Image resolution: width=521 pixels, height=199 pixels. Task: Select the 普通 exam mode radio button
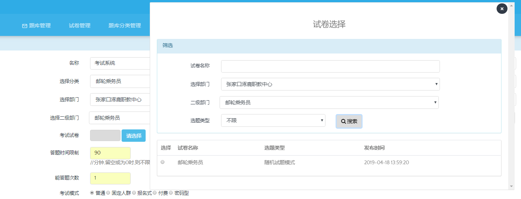[92, 193]
